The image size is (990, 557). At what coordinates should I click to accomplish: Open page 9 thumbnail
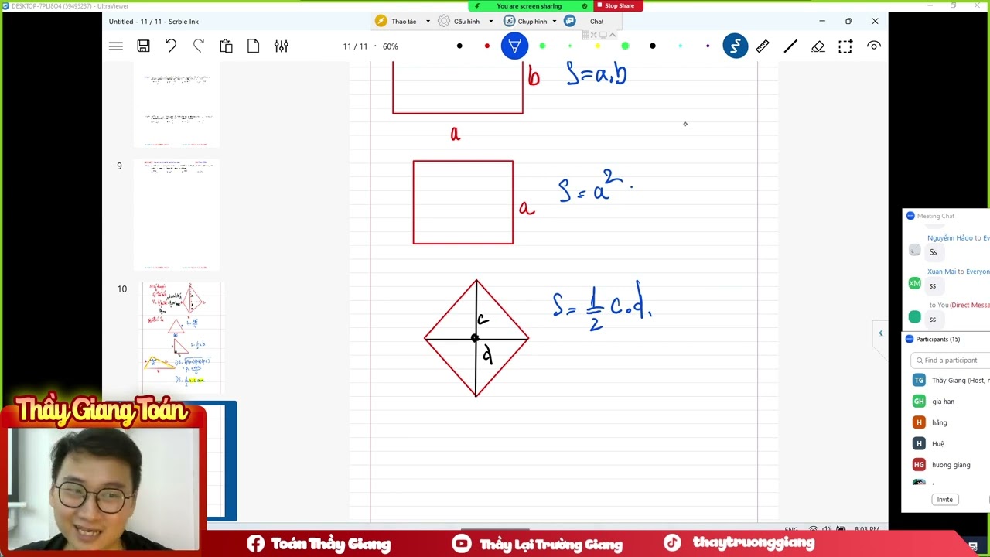[x=176, y=215]
